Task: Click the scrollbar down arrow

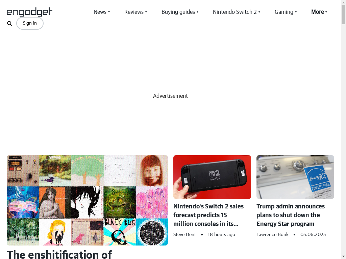Action: pos(343,257)
